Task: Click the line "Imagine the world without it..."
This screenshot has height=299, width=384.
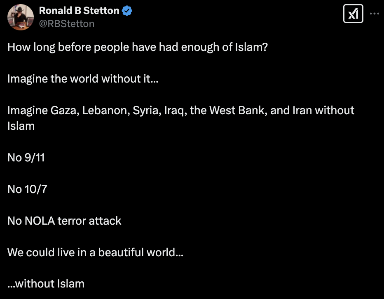Action: coord(83,78)
